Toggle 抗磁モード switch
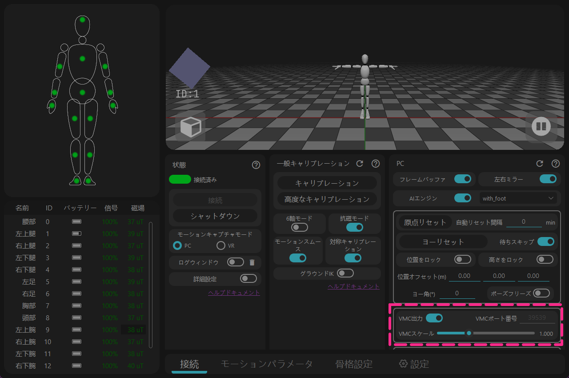This screenshot has width=569, height=378. 354,227
